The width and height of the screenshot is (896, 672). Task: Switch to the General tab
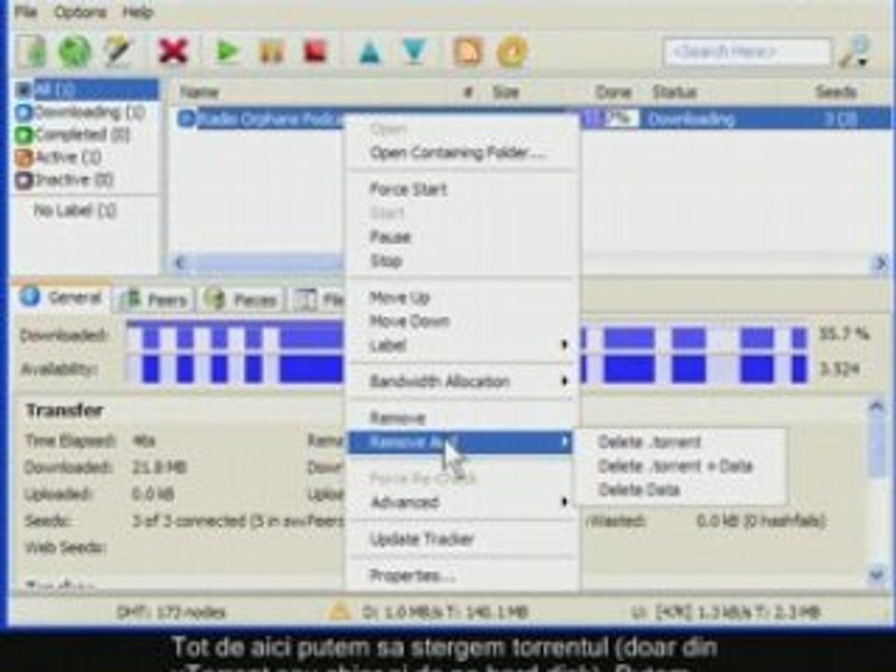pyautogui.click(x=62, y=298)
